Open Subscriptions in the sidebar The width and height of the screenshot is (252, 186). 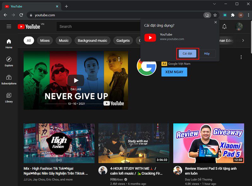(x=9, y=80)
